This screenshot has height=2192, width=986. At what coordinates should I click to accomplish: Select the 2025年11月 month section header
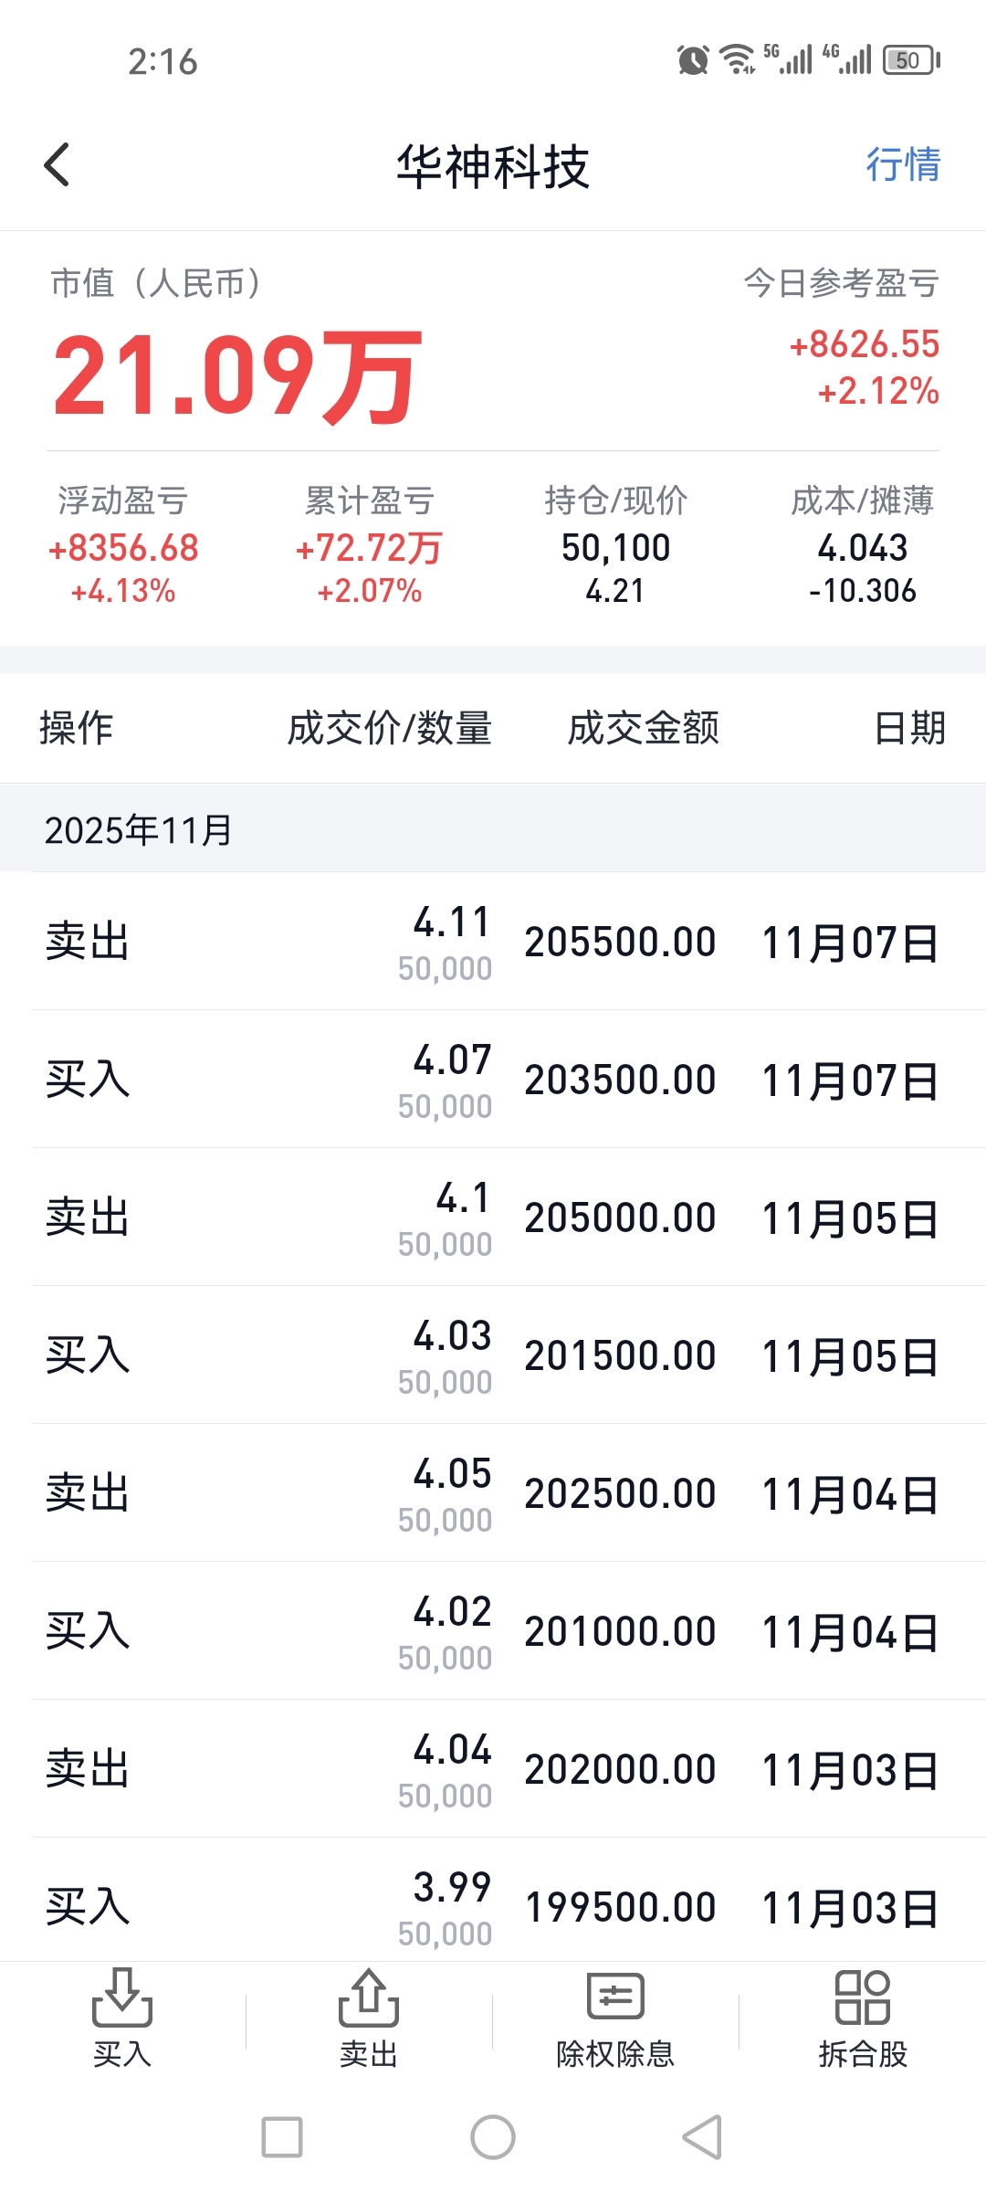pos(139,829)
